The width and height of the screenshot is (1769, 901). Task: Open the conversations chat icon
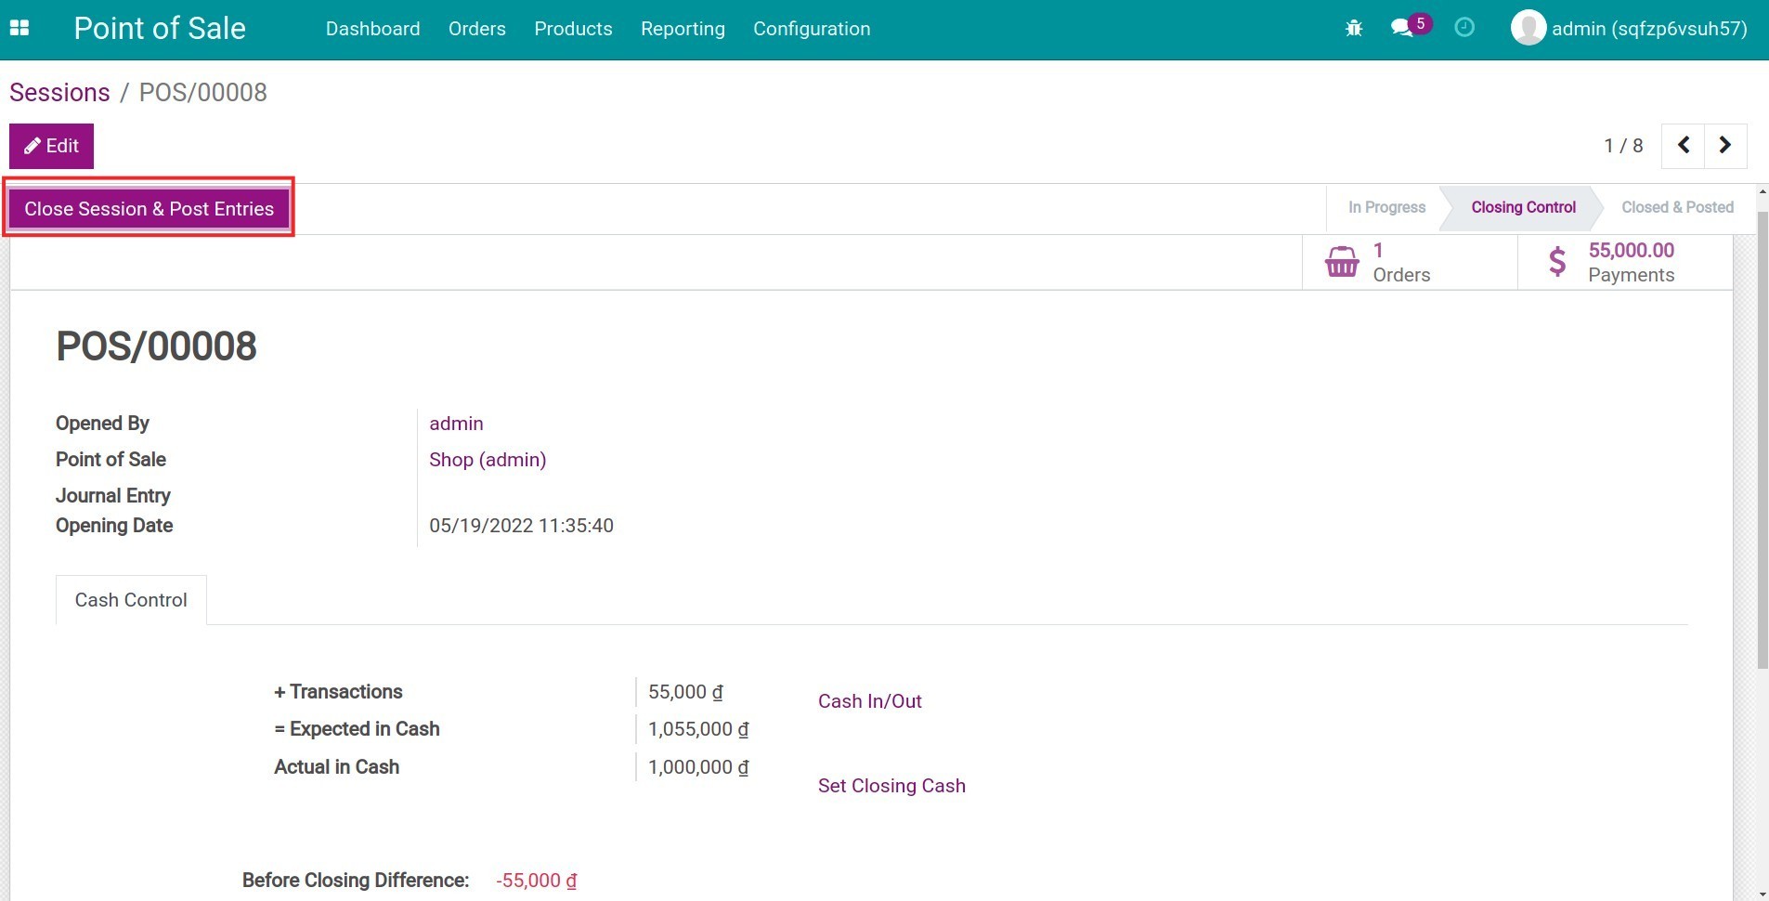click(1402, 29)
